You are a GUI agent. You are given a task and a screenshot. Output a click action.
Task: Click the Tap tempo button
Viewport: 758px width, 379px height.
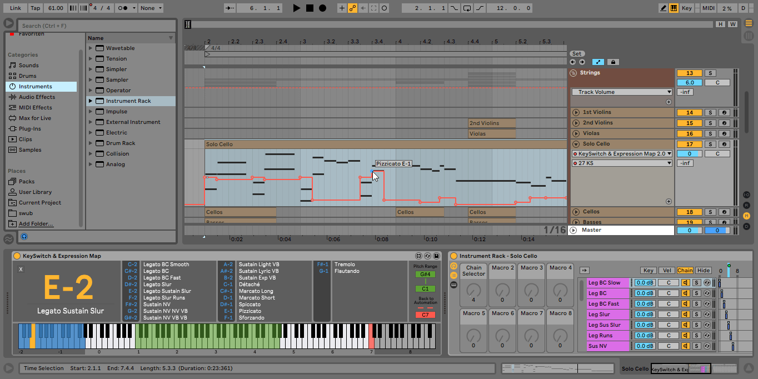point(35,8)
